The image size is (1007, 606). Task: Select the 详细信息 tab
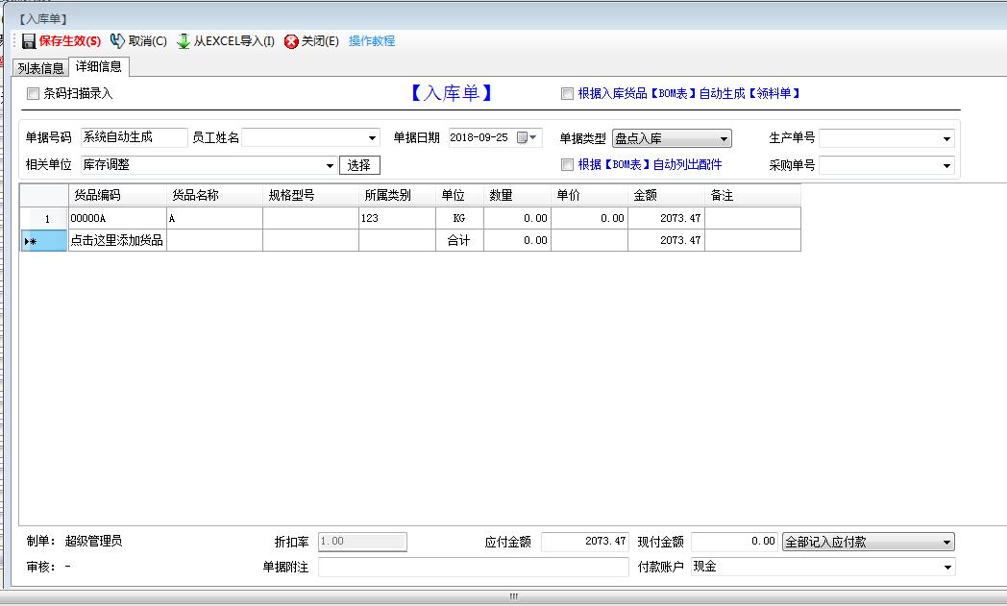point(99,67)
